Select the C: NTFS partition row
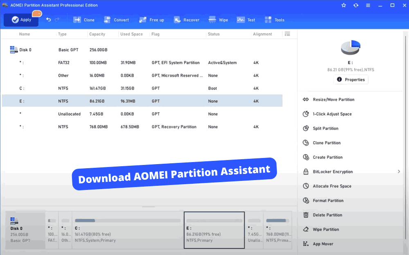This screenshot has height=255, width=409. tap(142, 88)
